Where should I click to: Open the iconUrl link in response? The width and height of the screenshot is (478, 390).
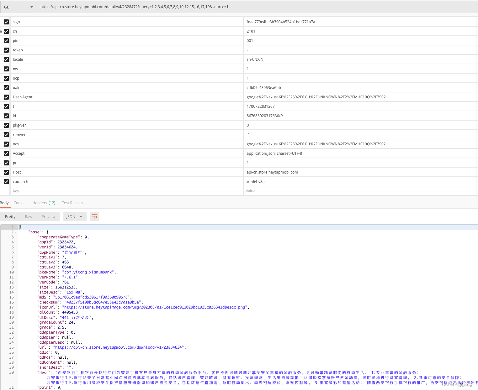click(x=155, y=307)
